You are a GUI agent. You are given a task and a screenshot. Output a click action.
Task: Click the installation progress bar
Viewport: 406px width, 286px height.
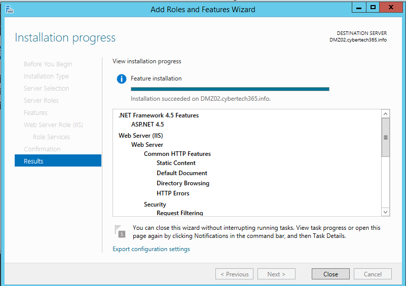[x=230, y=89]
